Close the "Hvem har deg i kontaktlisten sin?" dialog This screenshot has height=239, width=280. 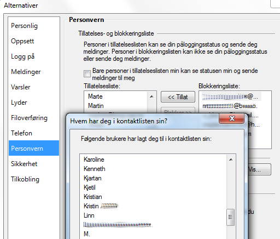tap(232, 118)
